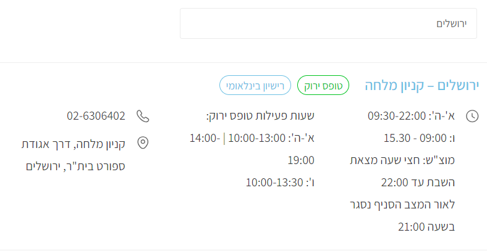
Task: Click the green form hours 10:00-13:00 line
Action: [256, 138]
